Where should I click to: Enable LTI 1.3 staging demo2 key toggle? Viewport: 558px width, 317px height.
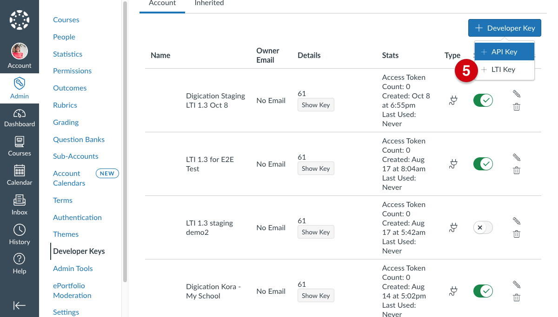tap(483, 227)
